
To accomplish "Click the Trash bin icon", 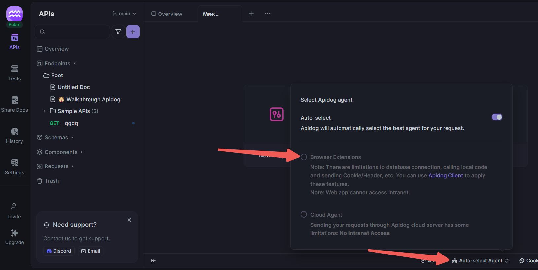I will (x=40, y=181).
